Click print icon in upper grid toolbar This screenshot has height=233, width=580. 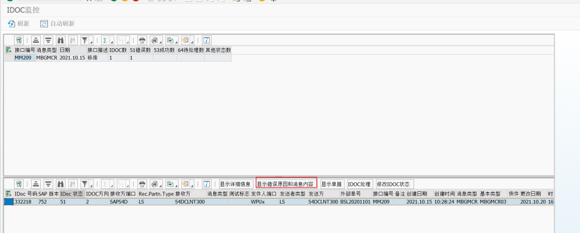[x=142, y=40]
